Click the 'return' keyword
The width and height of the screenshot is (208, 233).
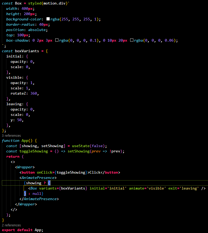13,156
